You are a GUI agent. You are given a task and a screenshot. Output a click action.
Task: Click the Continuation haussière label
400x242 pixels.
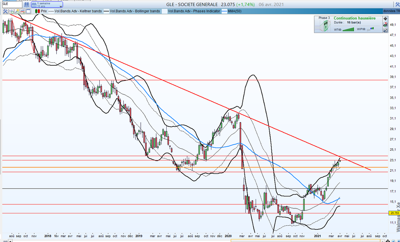point(354,18)
